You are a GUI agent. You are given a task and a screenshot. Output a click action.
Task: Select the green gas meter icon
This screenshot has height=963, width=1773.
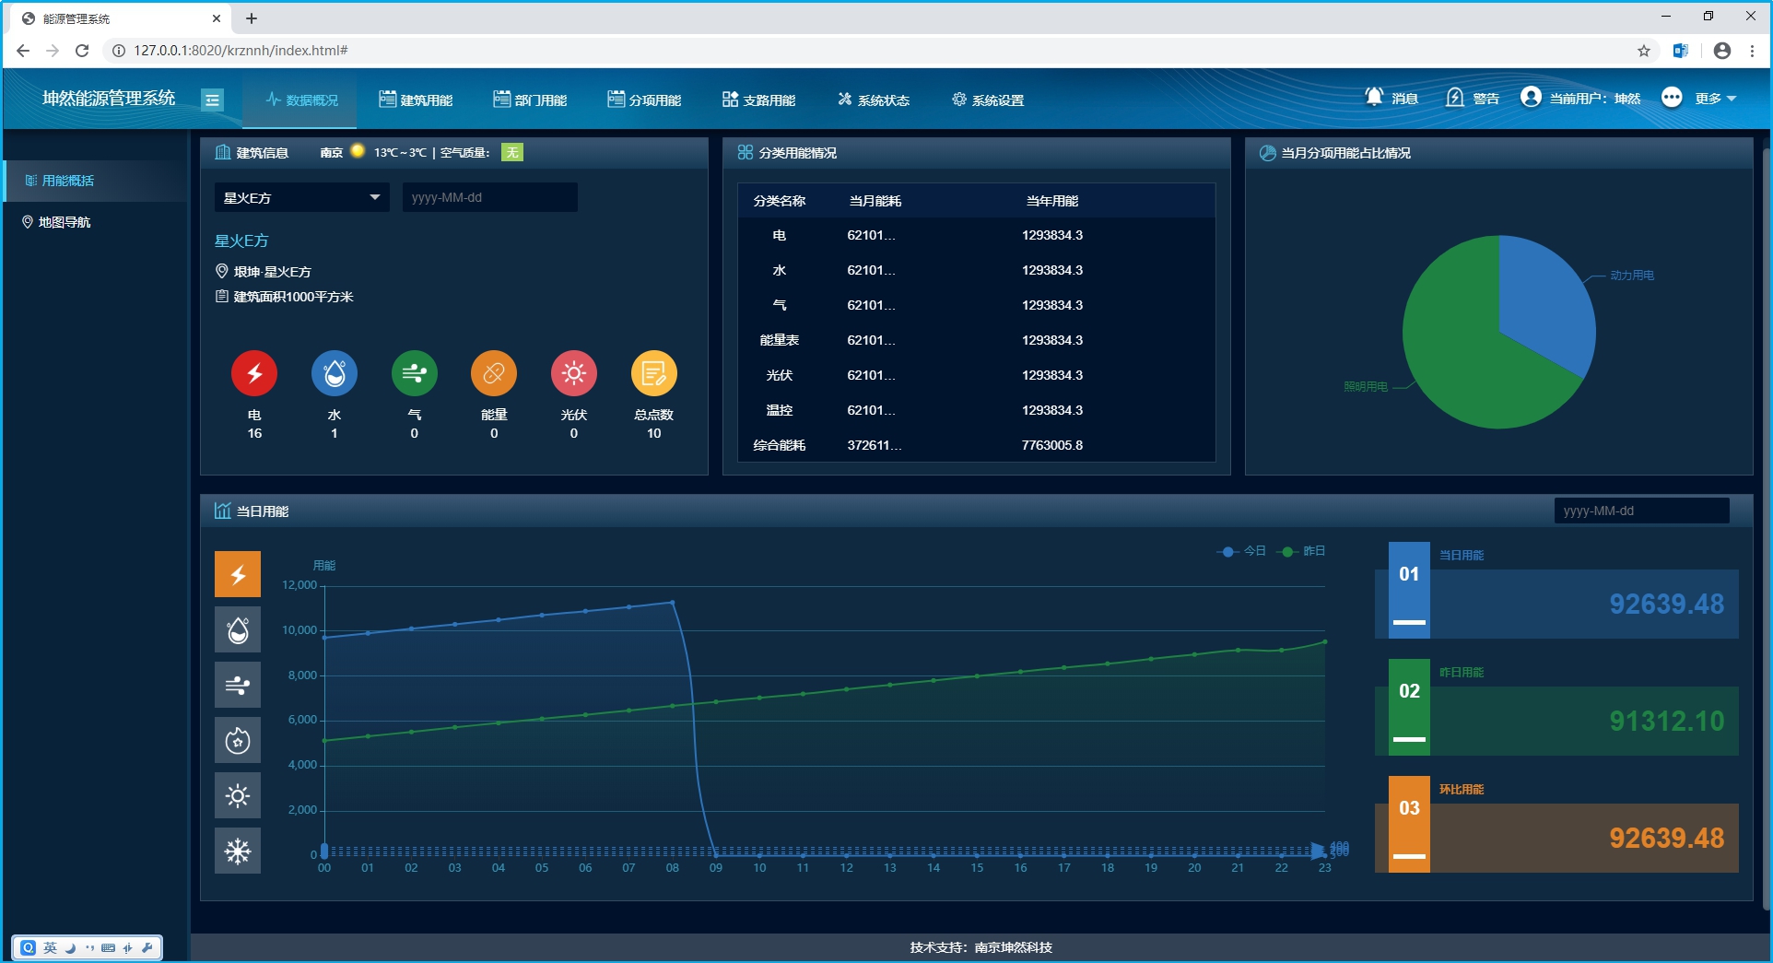[x=414, y=373]
